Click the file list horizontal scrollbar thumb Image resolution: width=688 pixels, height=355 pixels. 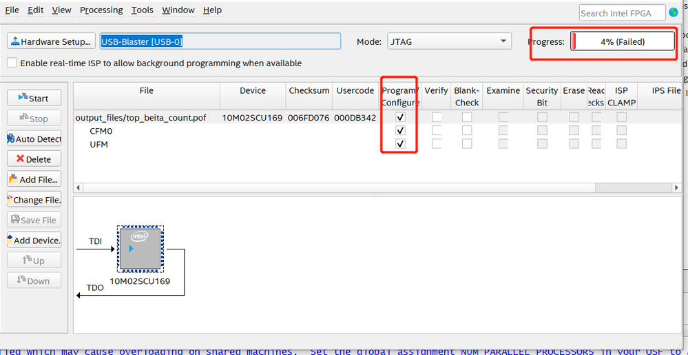point(339,187)
